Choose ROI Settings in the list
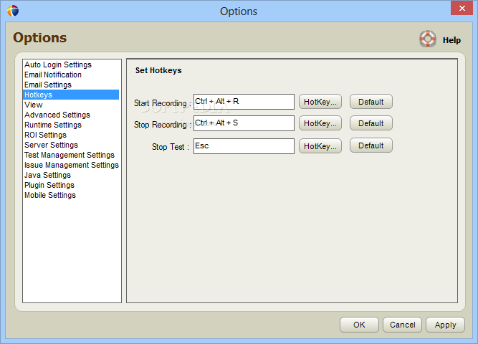Screen dimensions: 478x344 coord(45,135)
